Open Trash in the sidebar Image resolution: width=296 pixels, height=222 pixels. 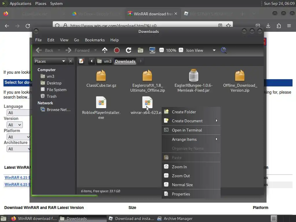[x=51, y=96]
